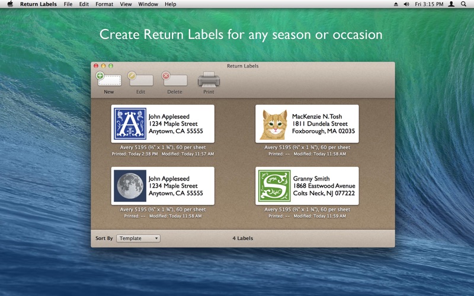
Task: Open the Sort By Template dropdown
Action: (138, 239)
